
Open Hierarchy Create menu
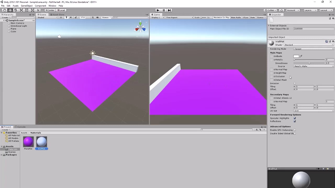tap(6, 17)
